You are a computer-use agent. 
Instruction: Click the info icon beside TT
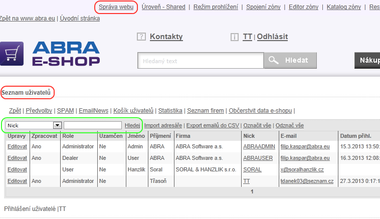coord(234,37)
